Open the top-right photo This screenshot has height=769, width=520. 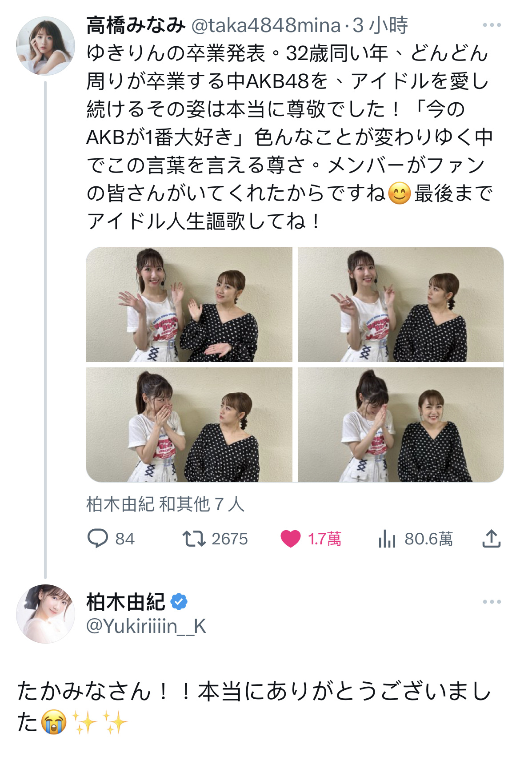400,305
